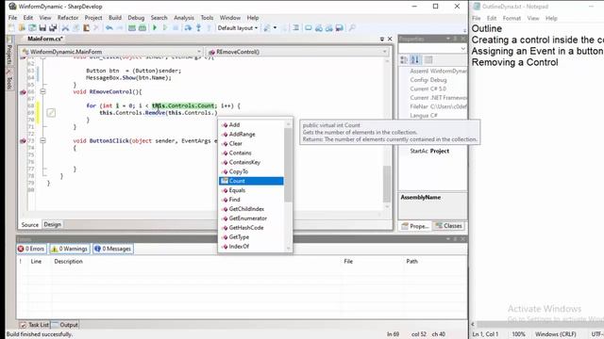Click the code editor vertical scrollbar thumb
Screen dimensions: 604x339
pyautogui.click(x=387, y=184)
